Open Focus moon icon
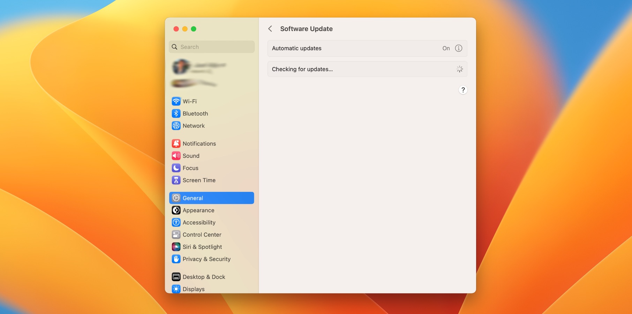The image size is (632, 314). coord(176,168)
